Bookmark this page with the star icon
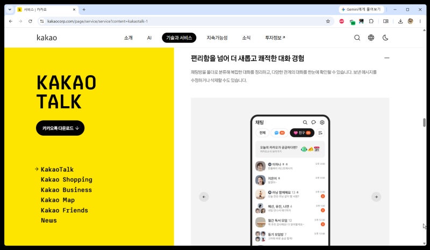 tap(328, 21)
